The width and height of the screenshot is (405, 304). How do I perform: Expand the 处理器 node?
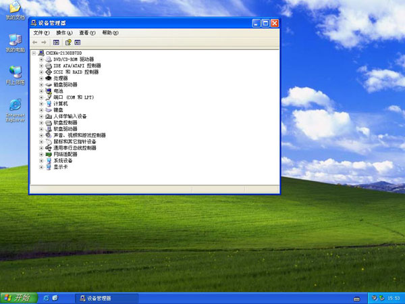pos(41,78)
